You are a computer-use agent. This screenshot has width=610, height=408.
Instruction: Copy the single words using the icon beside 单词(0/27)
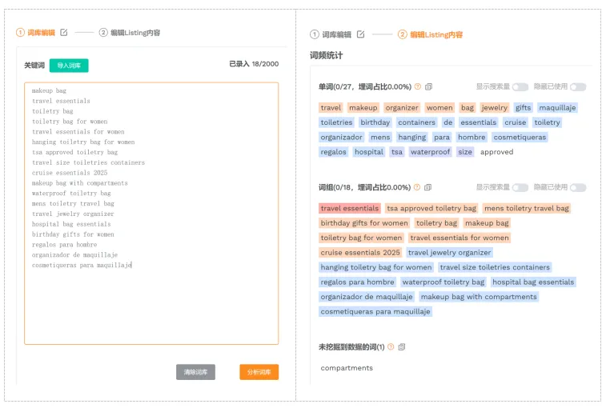coord(429,86)
